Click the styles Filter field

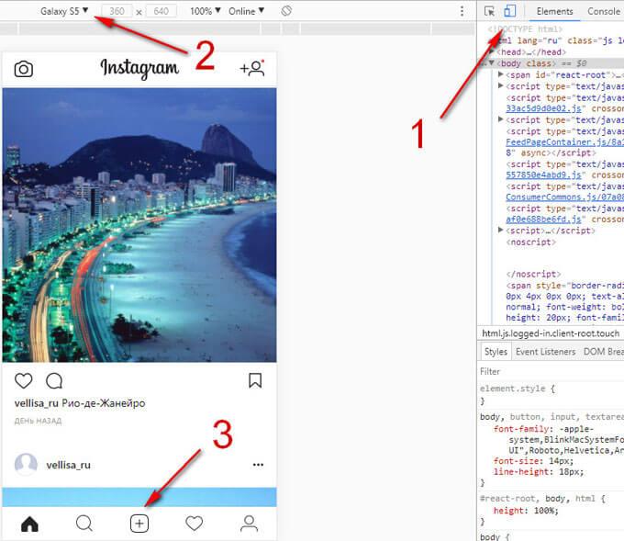pos(552,371)
